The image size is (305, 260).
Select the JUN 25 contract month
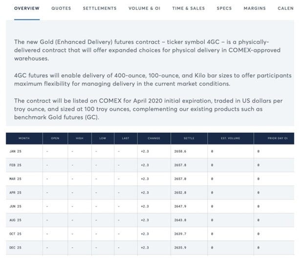[15, 206]
